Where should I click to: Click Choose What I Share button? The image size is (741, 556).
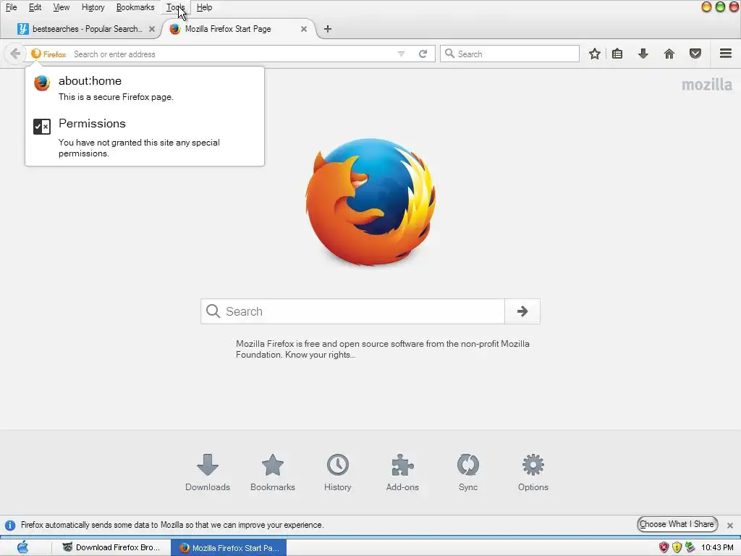coord(677,524)
